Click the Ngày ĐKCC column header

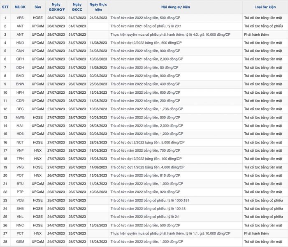coord(77,7)
